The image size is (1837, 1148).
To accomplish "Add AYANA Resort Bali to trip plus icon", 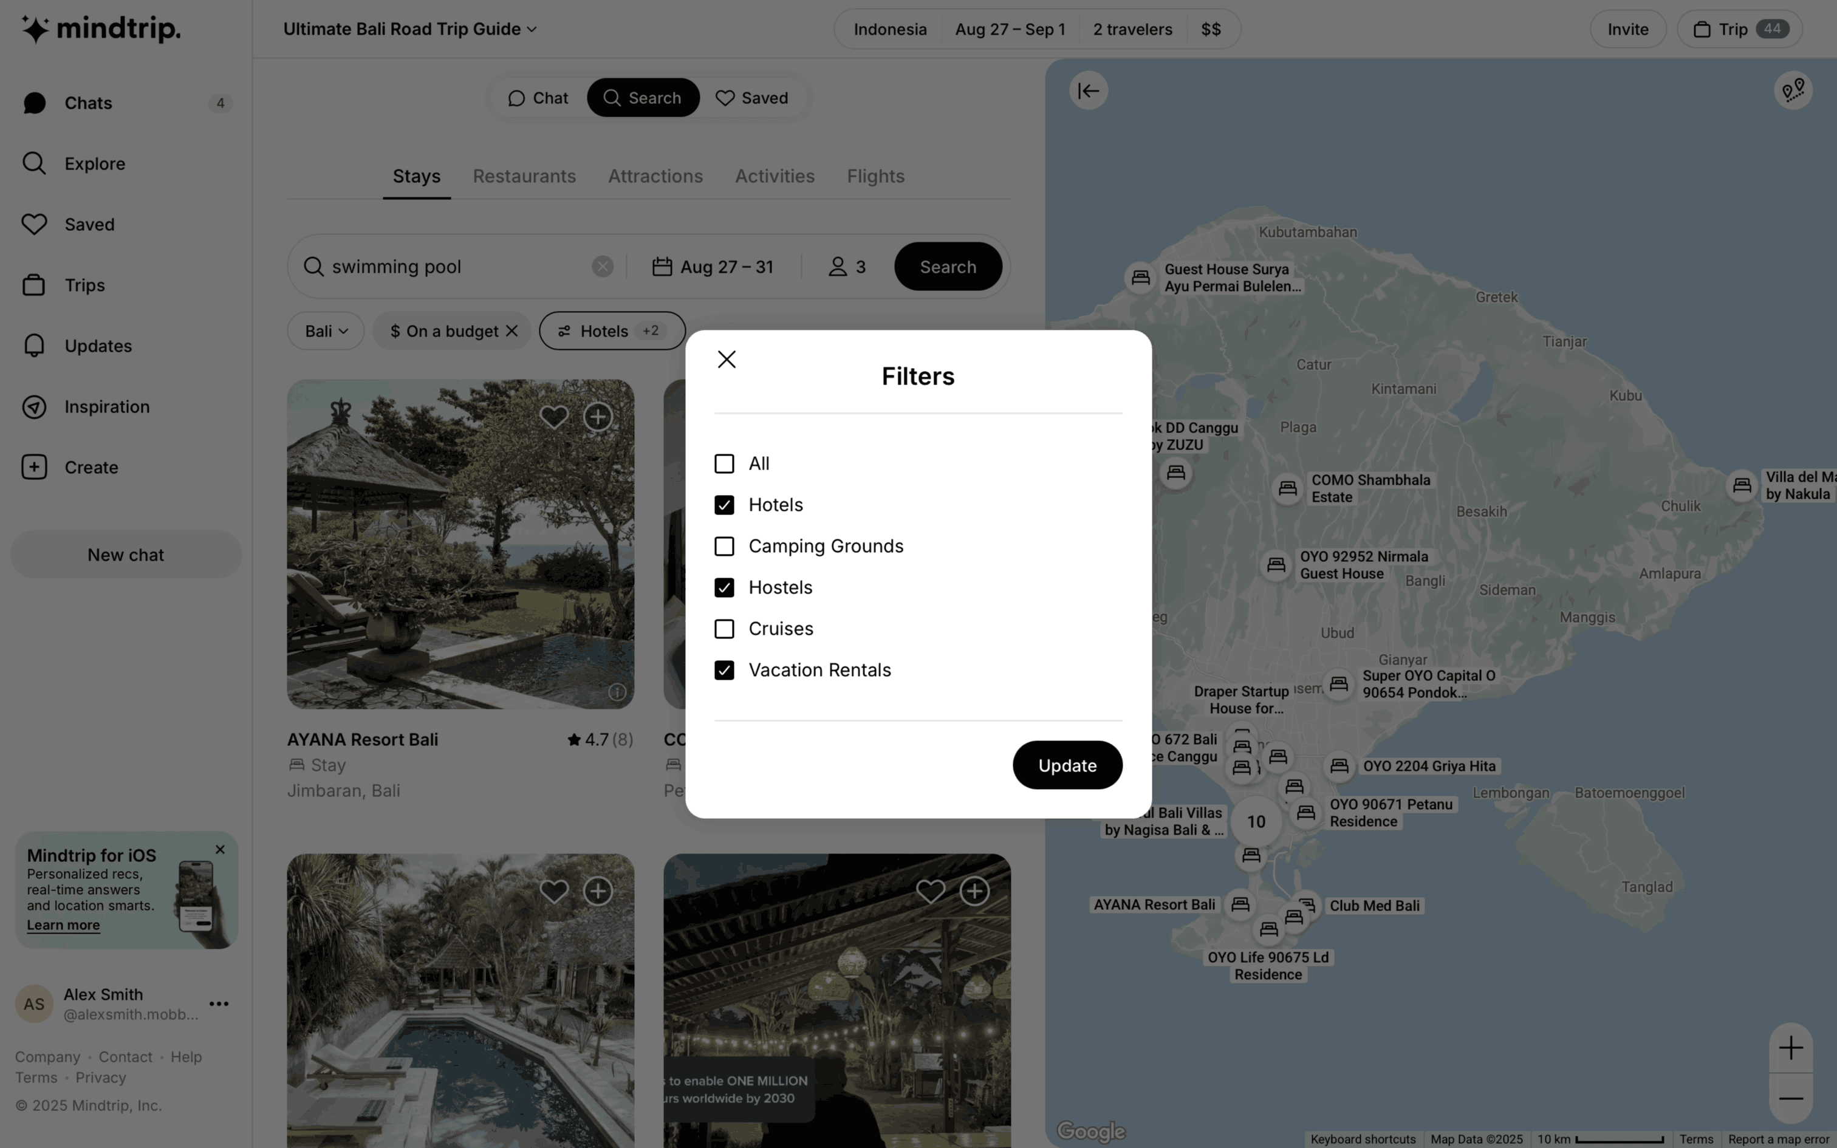I will [598, 417].
